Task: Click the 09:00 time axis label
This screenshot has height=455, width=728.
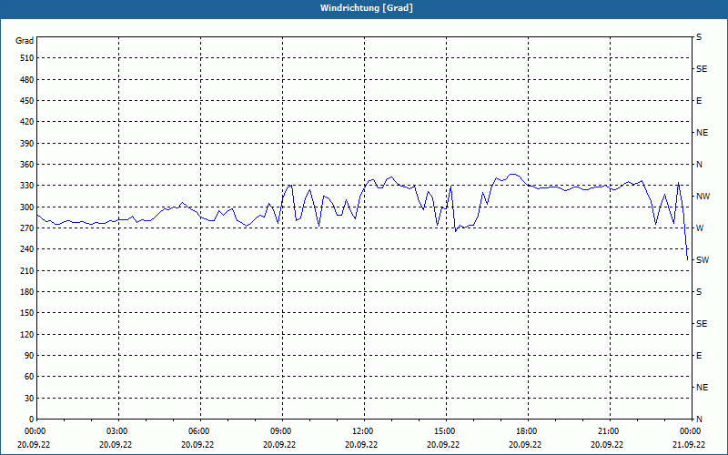Action: coord(279,431)
